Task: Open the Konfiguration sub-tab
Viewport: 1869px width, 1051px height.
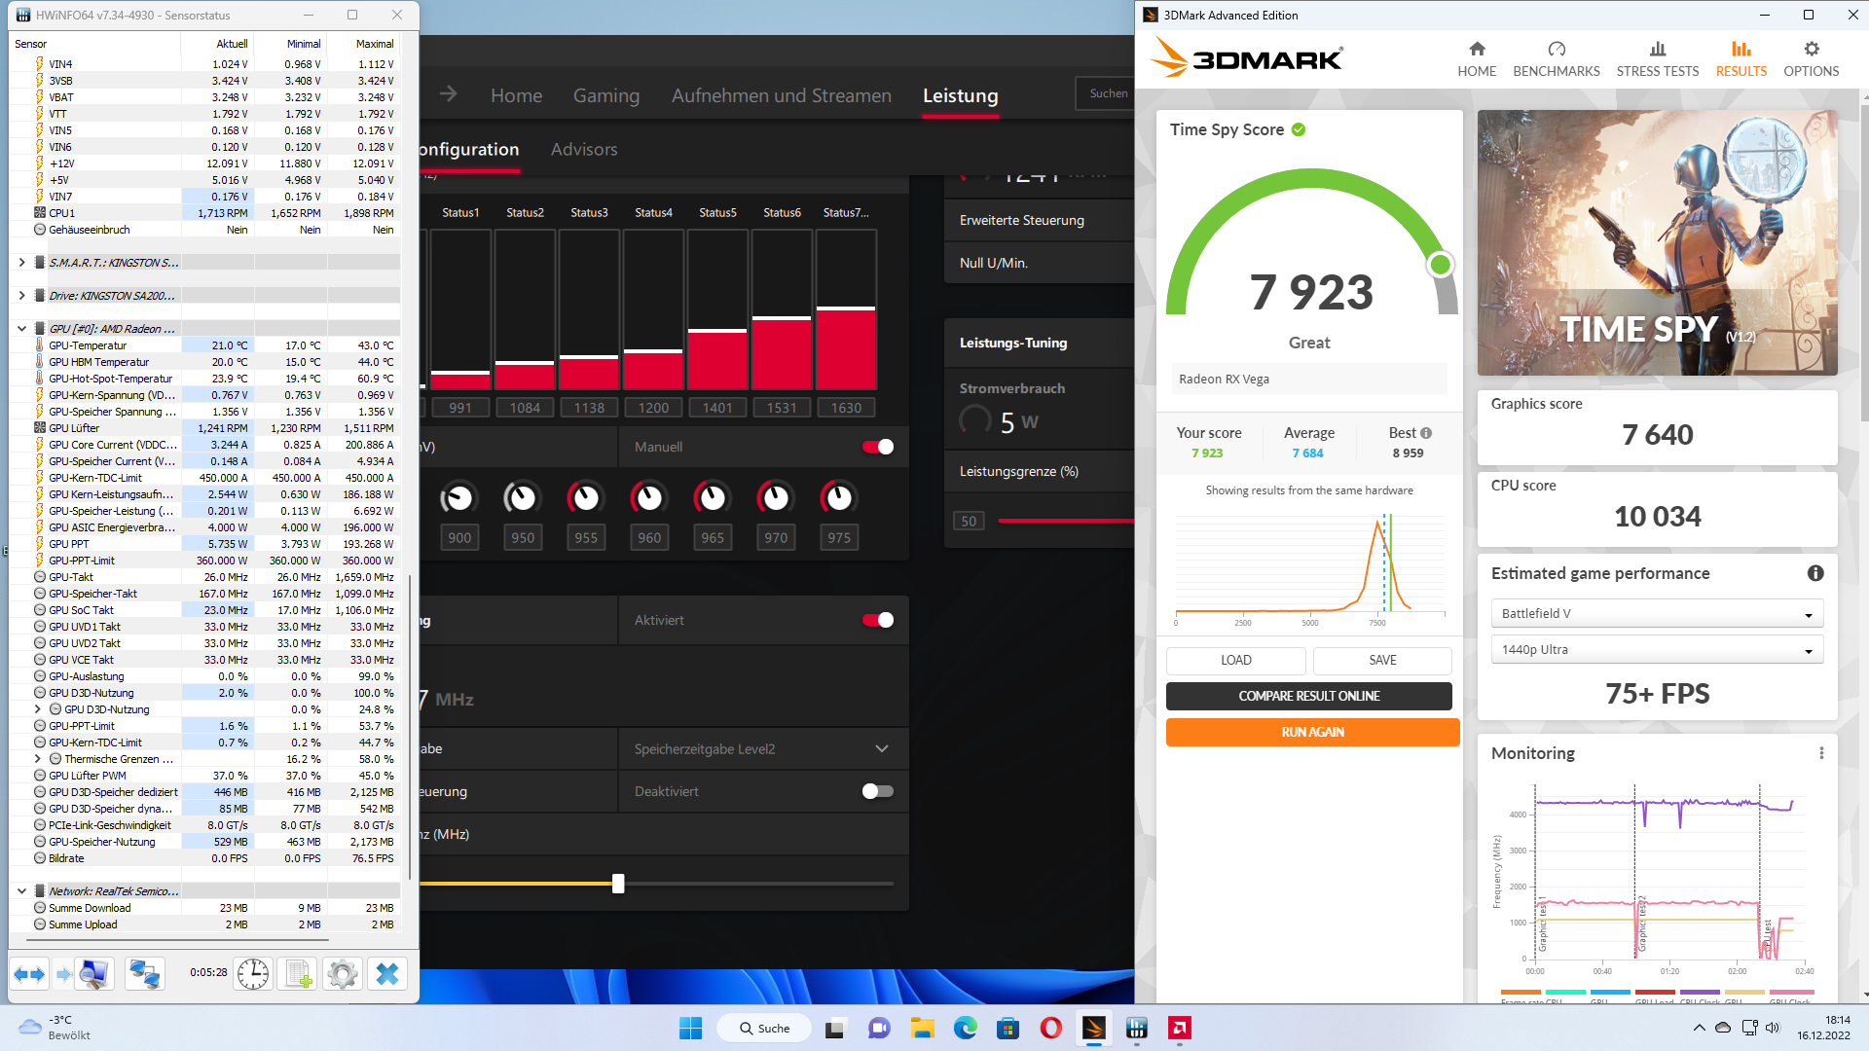Action: (469, 149)
